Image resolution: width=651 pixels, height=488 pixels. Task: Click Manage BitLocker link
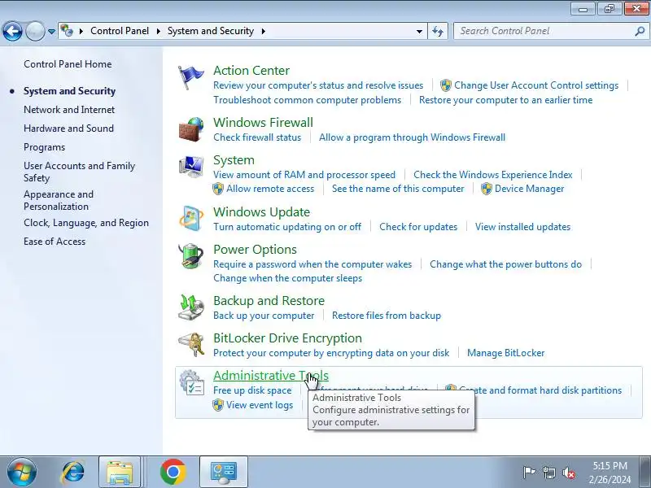click(x=505, y=353)
